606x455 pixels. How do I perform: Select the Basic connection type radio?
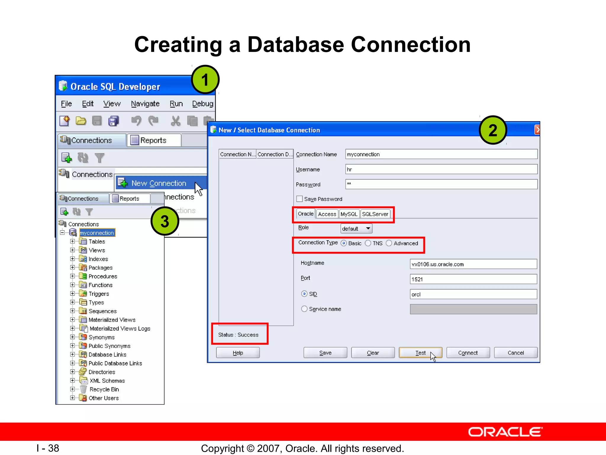coord(344,243)
